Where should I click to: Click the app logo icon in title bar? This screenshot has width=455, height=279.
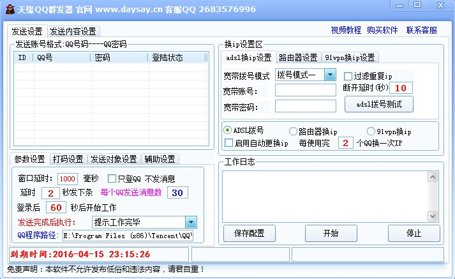tap(10, 10)
